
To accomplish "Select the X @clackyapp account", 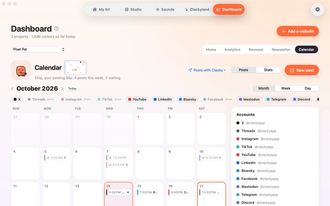I will (251, 123).
